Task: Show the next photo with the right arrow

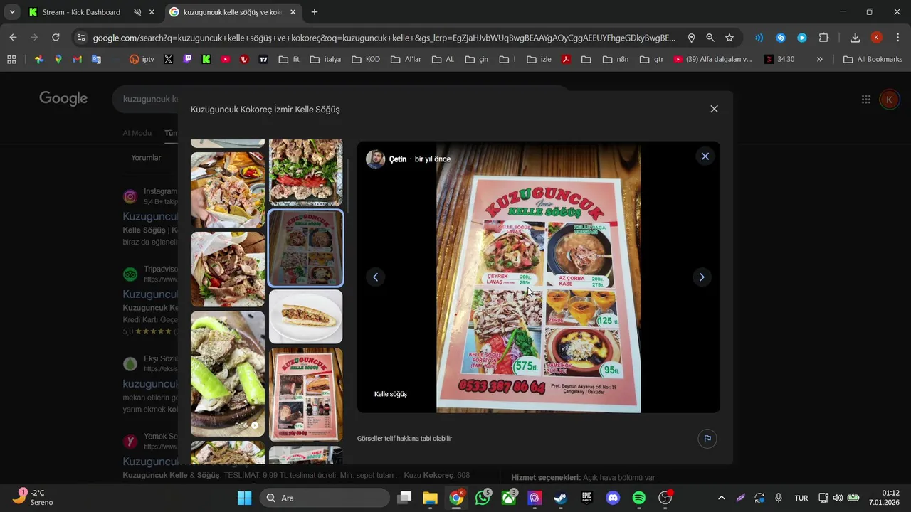Action: pyautogui.click(x=701, y=277)
